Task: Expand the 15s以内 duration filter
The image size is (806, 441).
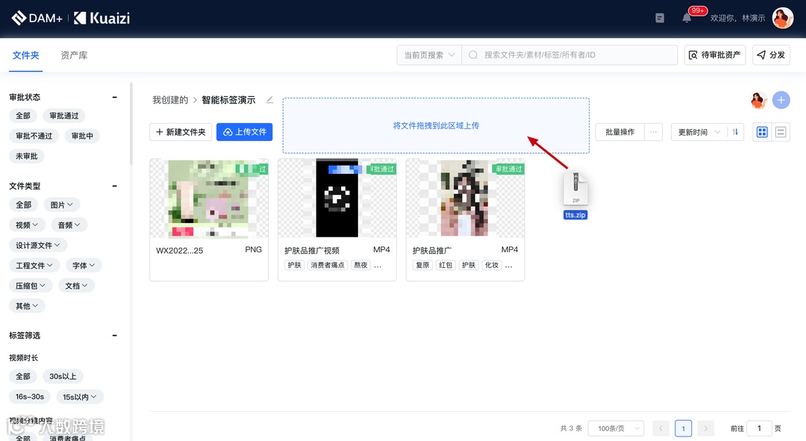Action: [80, 397]
